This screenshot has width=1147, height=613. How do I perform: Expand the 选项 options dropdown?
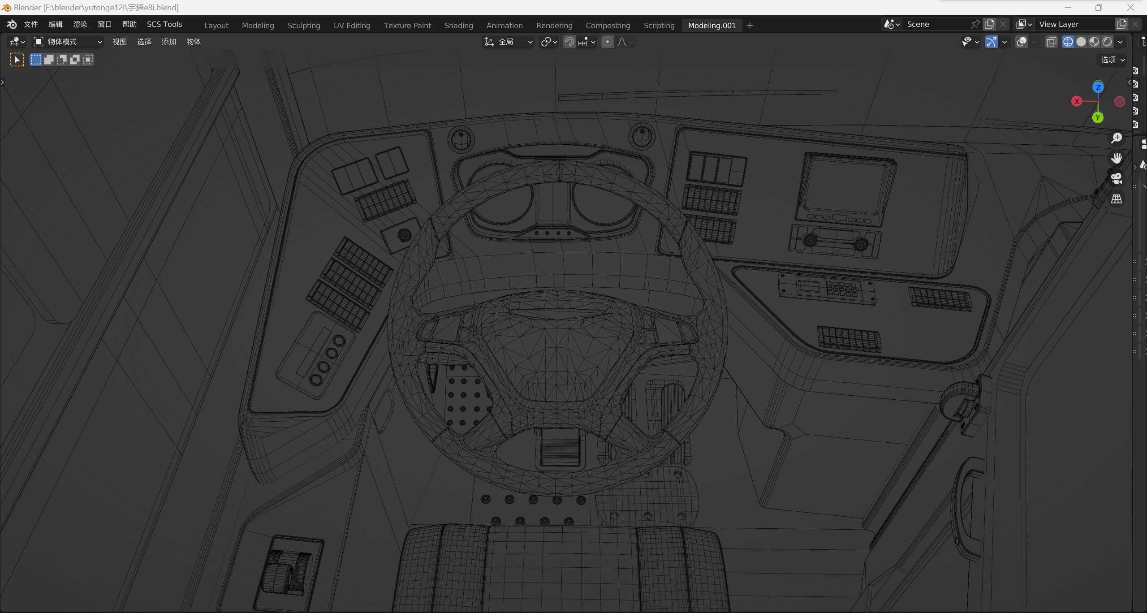1113,60
